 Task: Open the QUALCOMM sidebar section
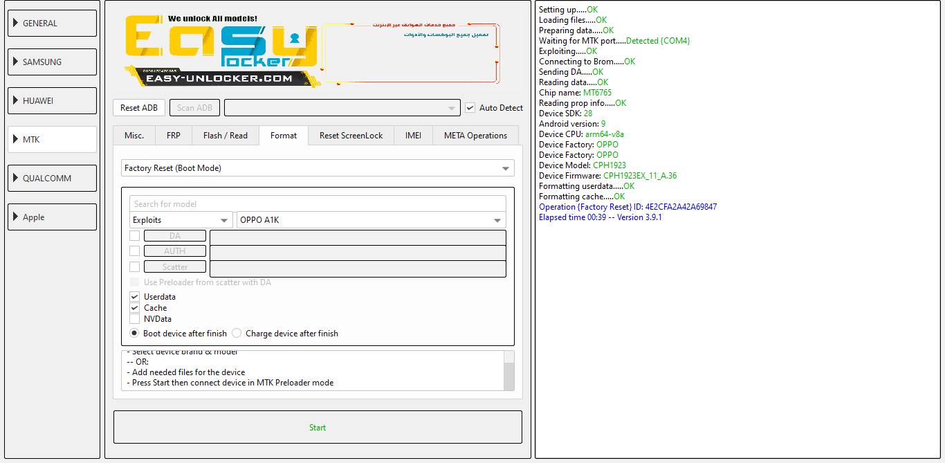pyautogui.click(x=52, y=178)
